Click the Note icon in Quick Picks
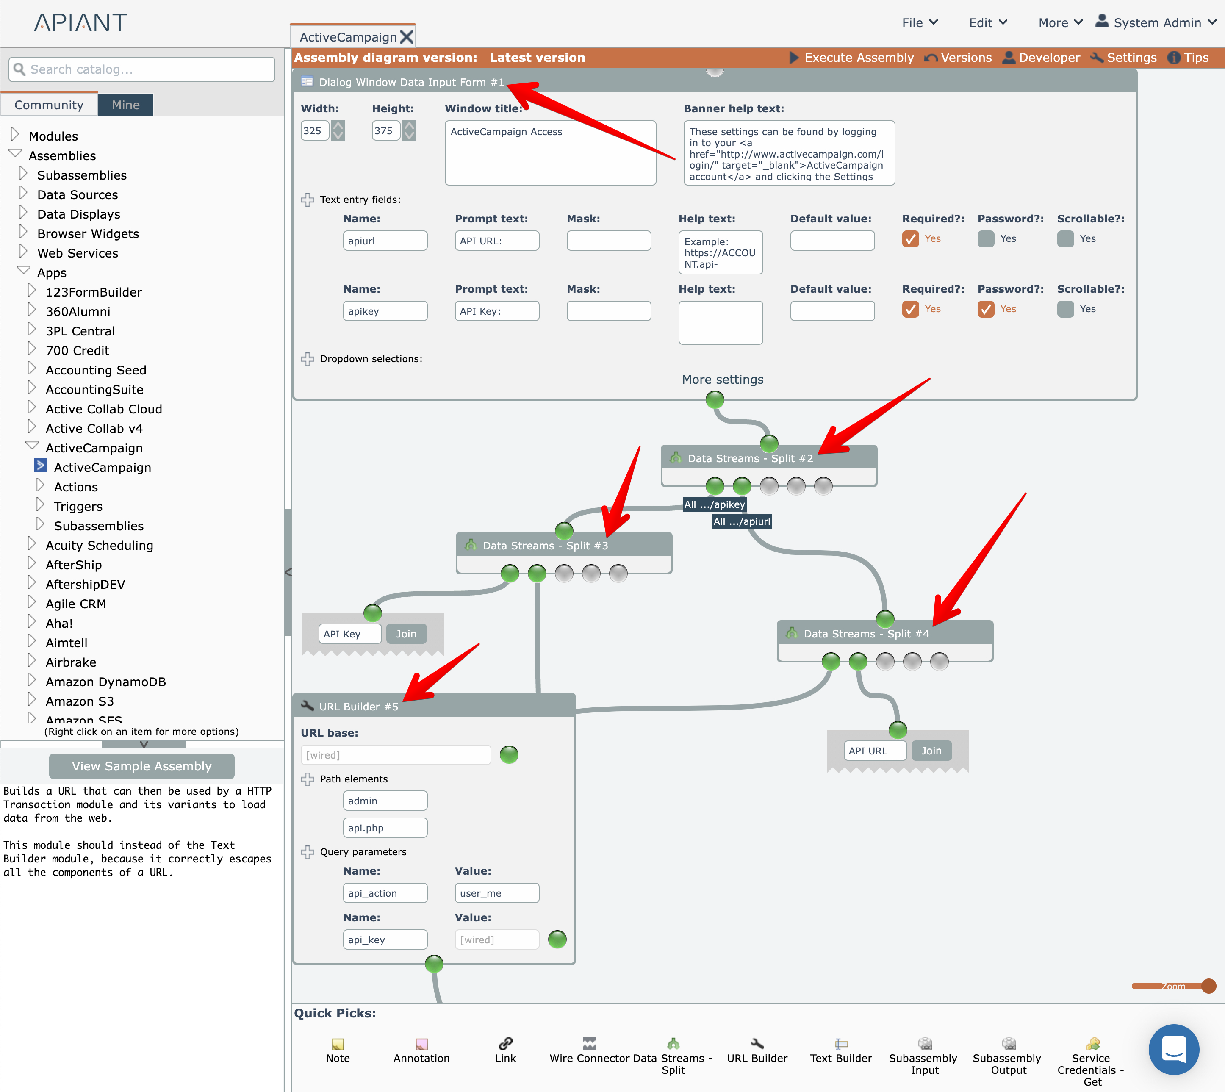The width and height of the screenshot is (1225, 1092). coord(338,1045)
